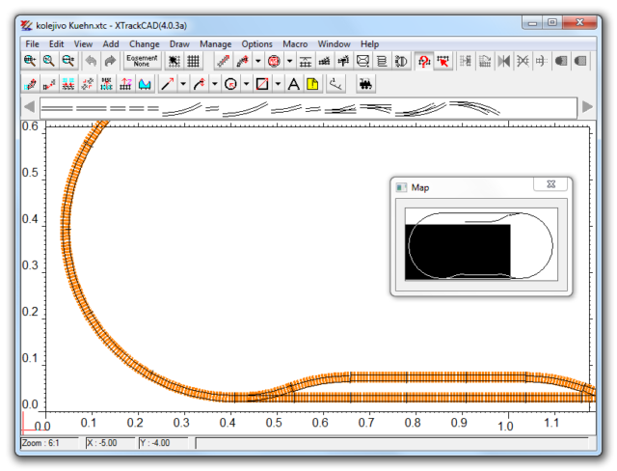
Task: Click the black viewport area in Map
Action: [457, 252]
